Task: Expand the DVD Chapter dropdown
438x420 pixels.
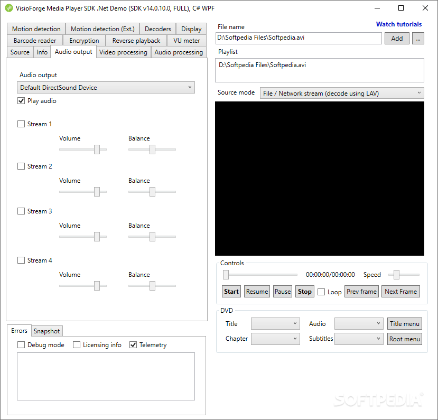Action: (x=275, y=339)
